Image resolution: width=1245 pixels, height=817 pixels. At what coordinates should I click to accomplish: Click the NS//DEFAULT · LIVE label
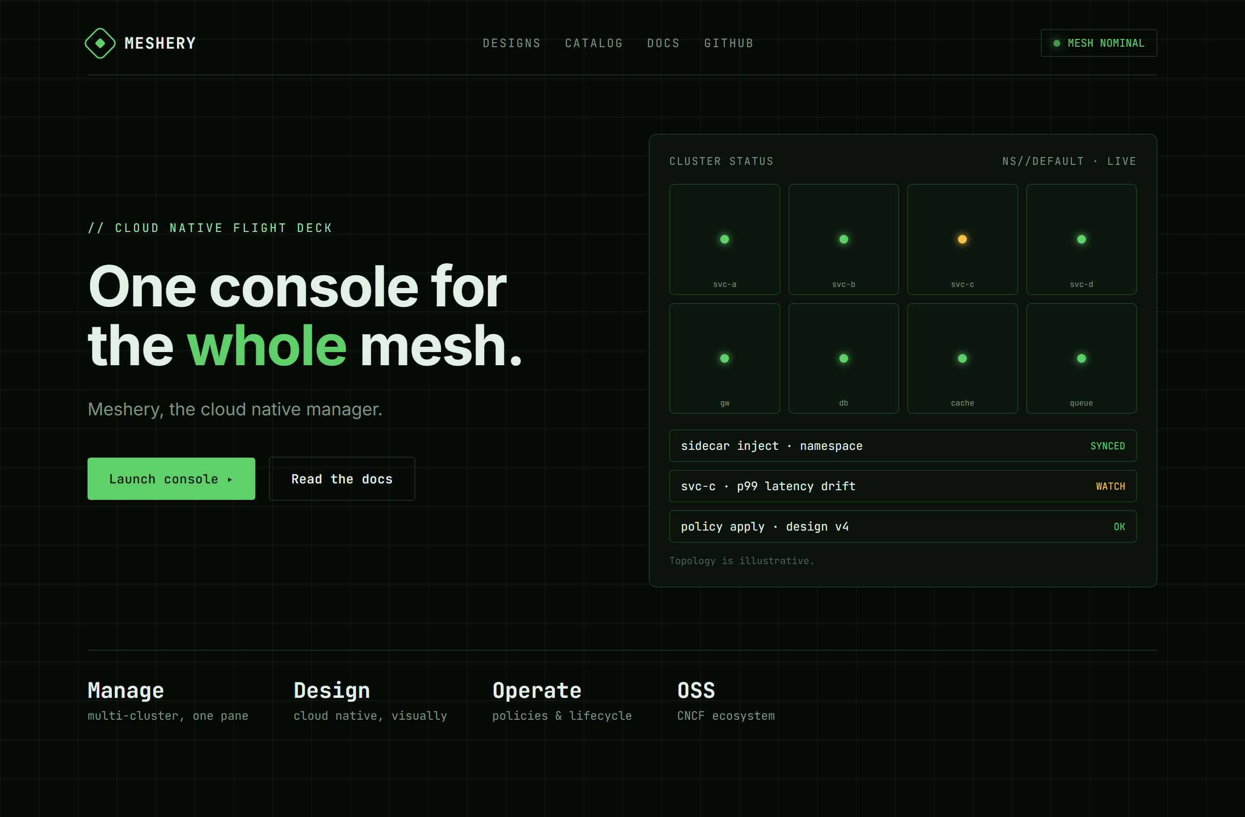(x=1069, y=161)
